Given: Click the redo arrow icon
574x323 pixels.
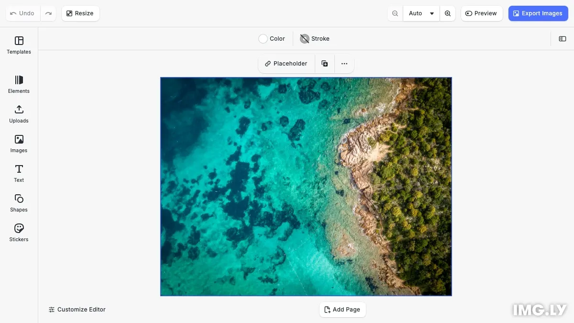Looking at the screenshot, I should point(48,13).
